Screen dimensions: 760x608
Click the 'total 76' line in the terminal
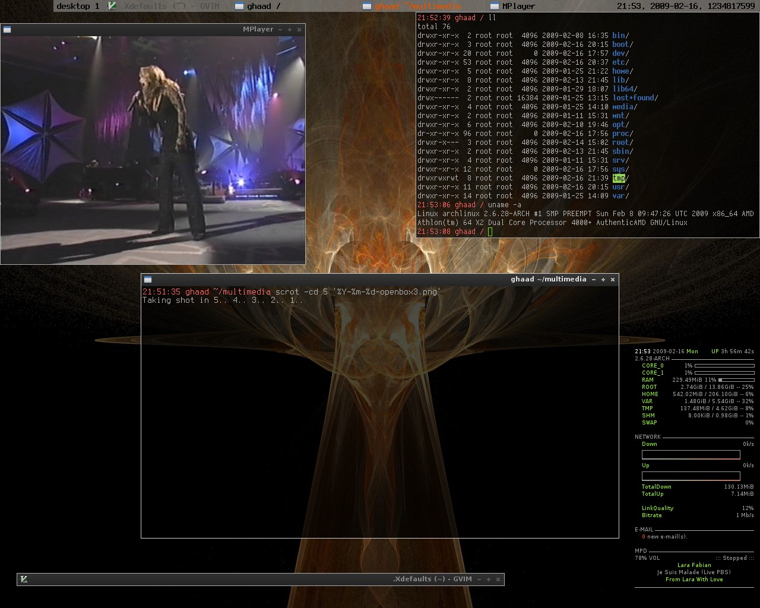tap(434, 27)
